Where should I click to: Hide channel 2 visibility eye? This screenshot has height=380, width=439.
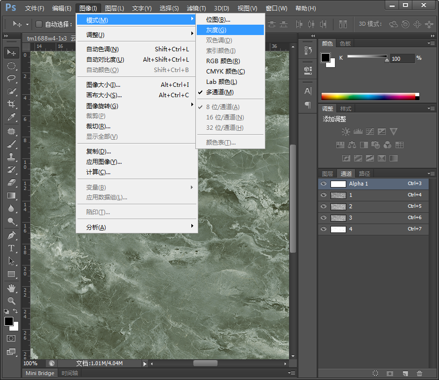tap(324, 206)
